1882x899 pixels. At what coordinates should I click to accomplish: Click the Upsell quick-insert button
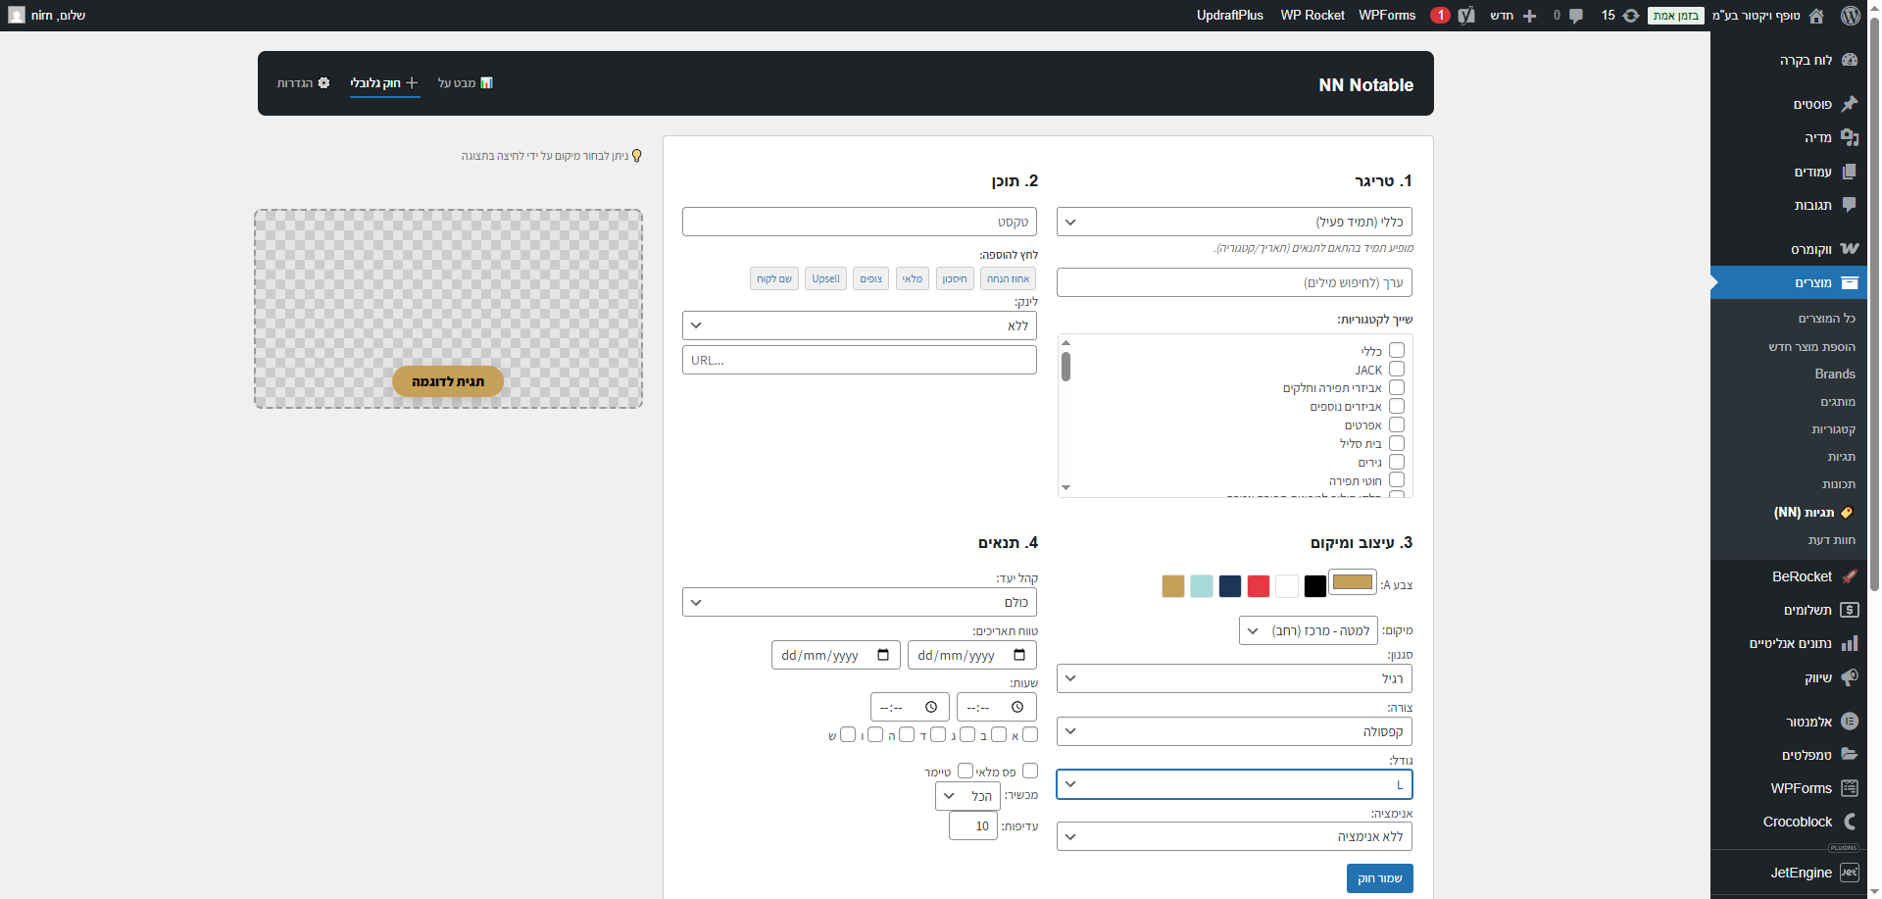pyautogui.click(x=825, y=278)
